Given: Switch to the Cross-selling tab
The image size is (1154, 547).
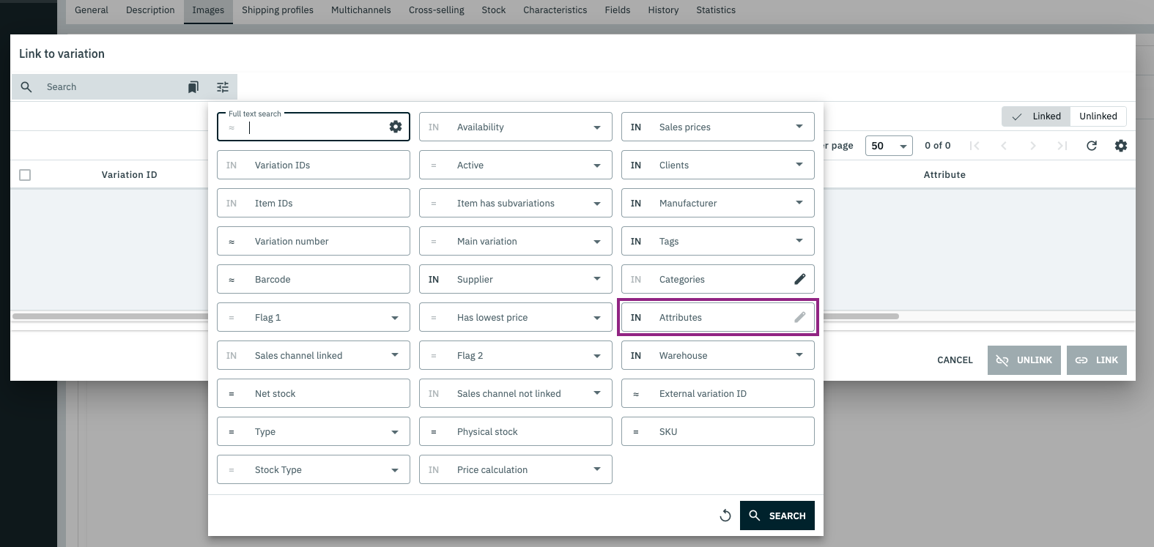Looking at the screenshot, I should (x=437, y=10).
